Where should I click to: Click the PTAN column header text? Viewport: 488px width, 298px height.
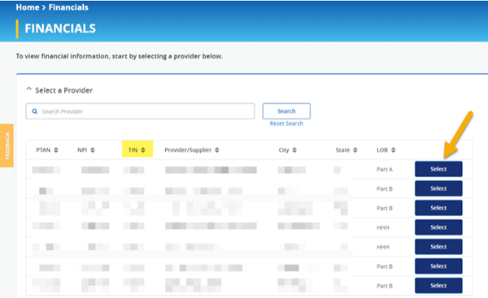click(x=43, y=150)
